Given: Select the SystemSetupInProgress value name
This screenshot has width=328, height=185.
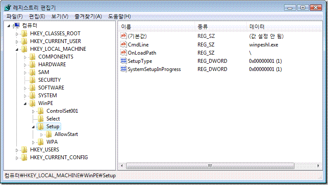Looking at the screenshot, I should (x=154, y=69).
